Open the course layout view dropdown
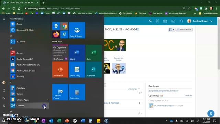The height and width of the screenshot is (124, 220). [x=172, y=29]
